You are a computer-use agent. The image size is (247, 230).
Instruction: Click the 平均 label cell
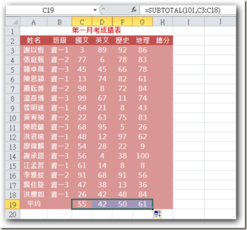coord(34,204)
